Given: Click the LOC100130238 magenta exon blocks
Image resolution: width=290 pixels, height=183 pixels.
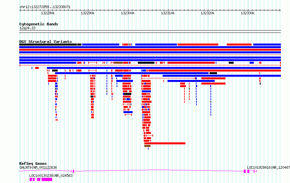Looking at the screenshot, I should coord(41,179).
